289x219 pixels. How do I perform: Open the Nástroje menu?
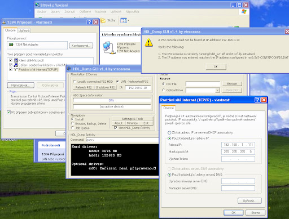click(x=100, y=12)
